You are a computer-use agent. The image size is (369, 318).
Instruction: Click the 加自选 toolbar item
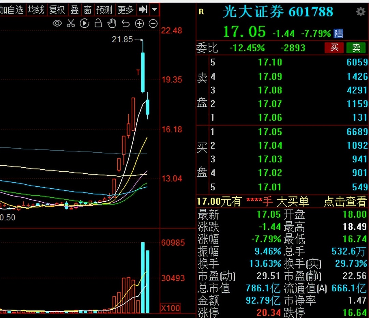pyautogui.click(x=12, y=10)
